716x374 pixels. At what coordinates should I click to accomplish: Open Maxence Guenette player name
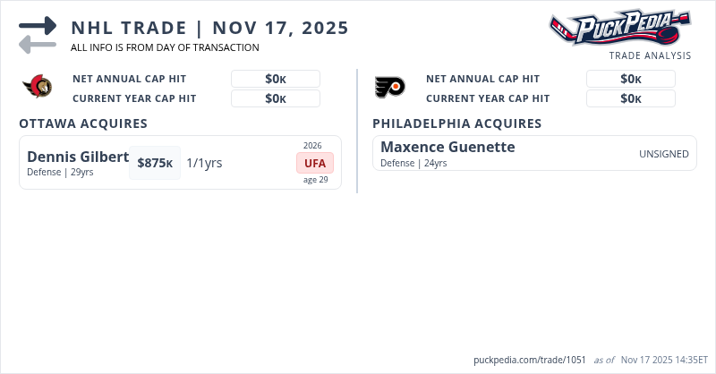[x=447, y=147]
